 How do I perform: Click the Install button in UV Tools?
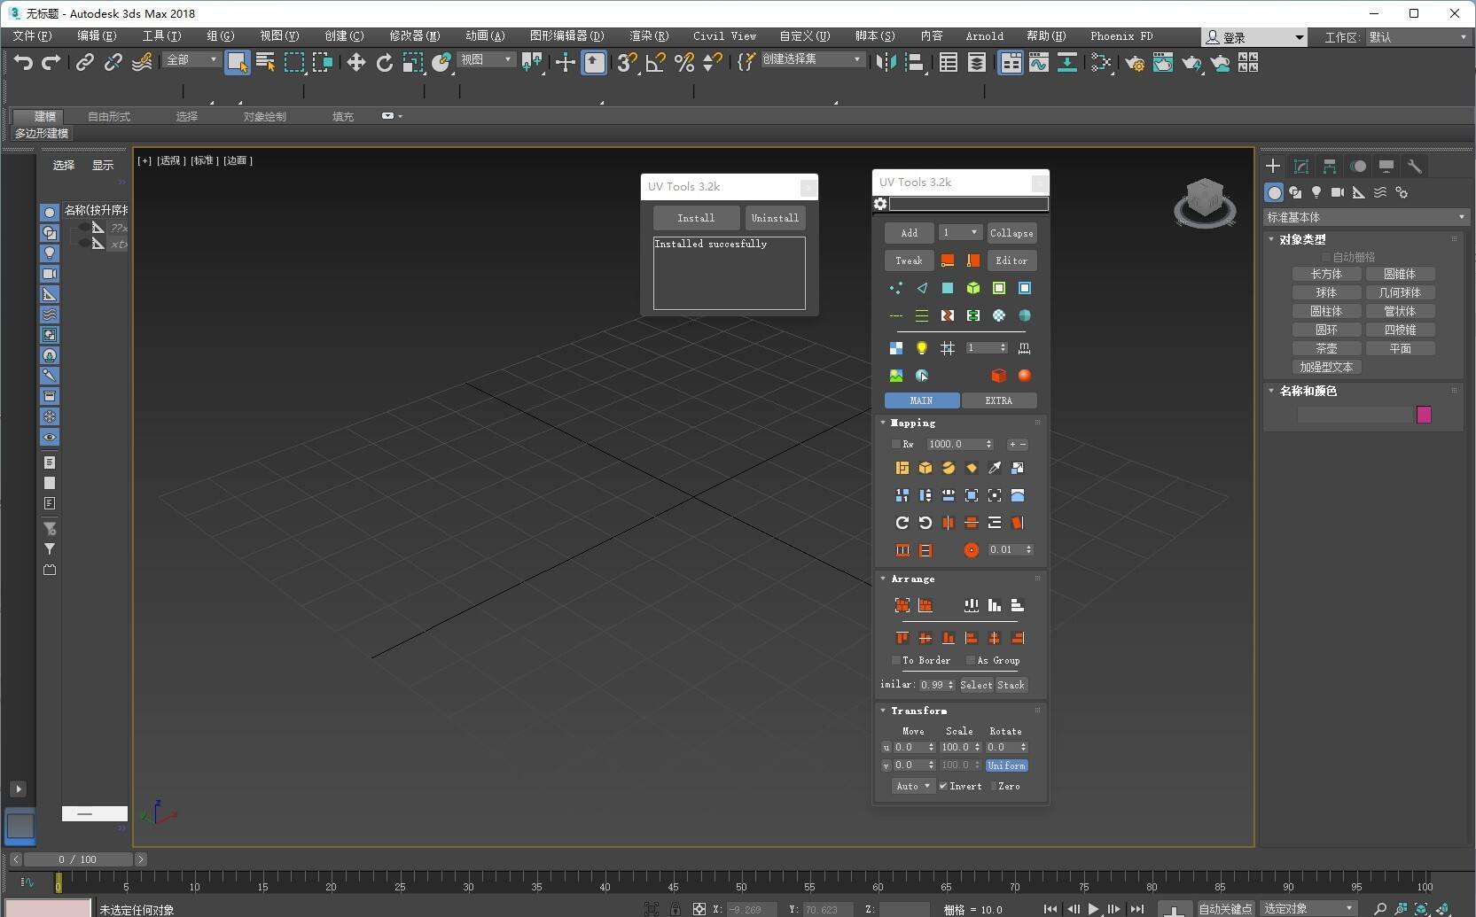tap(696, 217)
